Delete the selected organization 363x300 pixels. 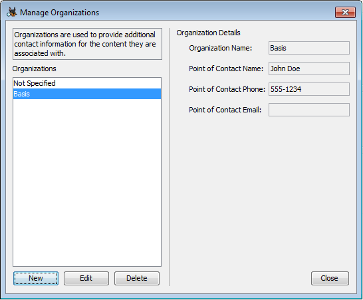[x=137, y=278]
